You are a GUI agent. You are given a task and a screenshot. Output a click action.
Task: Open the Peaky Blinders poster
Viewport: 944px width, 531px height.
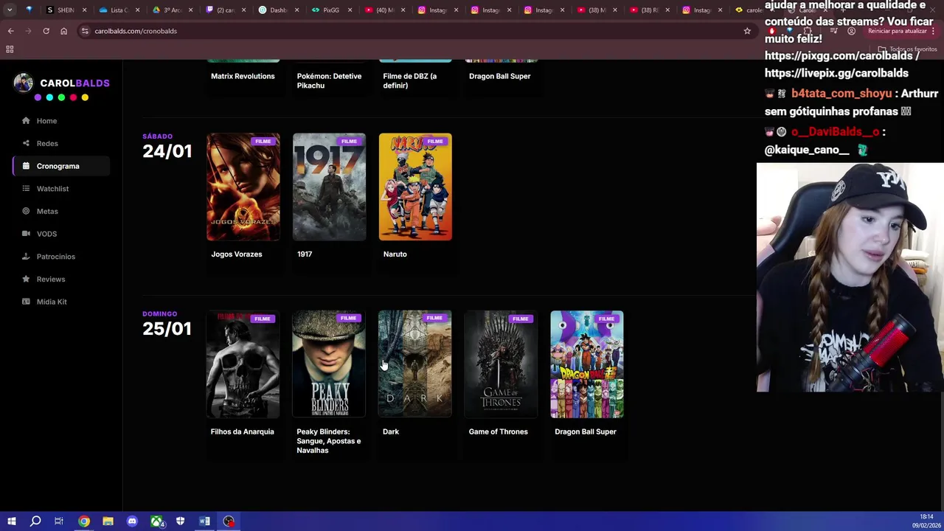[329, 364]
